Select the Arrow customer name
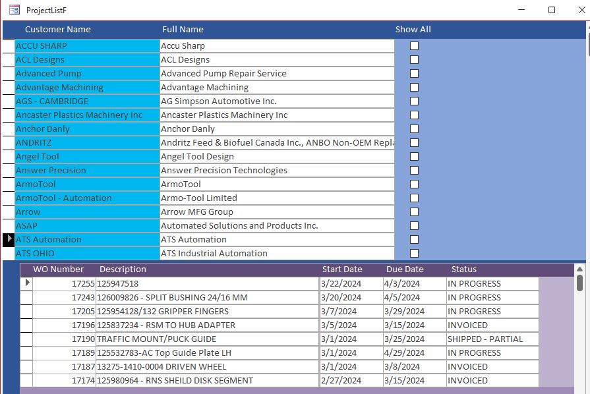The height and width of the screenshot is (394, 590). 87,212
